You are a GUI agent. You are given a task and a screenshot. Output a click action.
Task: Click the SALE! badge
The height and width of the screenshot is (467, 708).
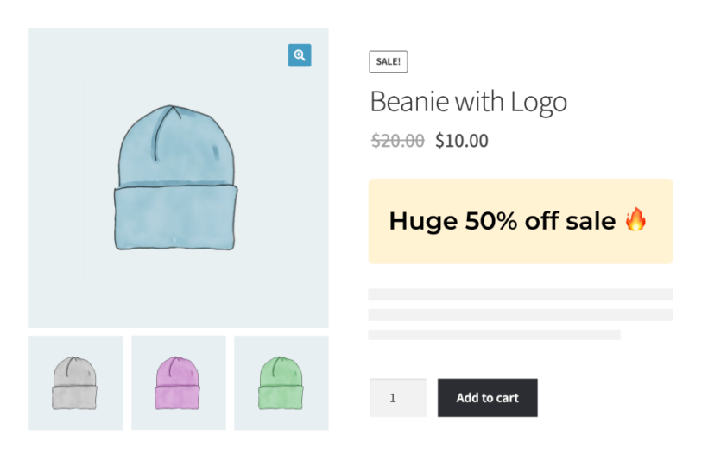(x=388, y=61)
